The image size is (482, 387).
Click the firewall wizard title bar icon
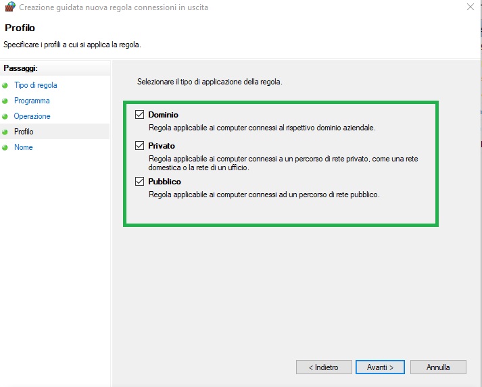click(10, 7)
